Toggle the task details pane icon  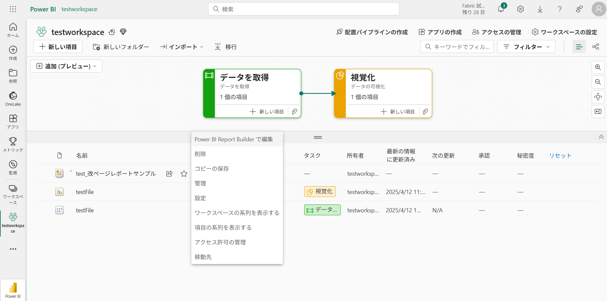tap(598, 112)
